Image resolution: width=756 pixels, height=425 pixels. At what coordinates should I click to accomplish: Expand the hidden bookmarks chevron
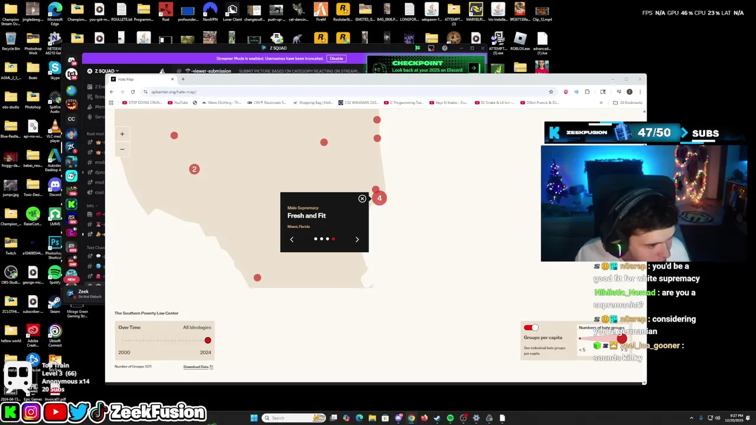tap(601, 103)
